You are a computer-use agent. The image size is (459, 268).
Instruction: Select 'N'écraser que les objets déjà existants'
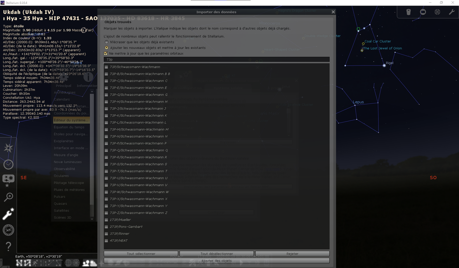(x=106, y=42)
